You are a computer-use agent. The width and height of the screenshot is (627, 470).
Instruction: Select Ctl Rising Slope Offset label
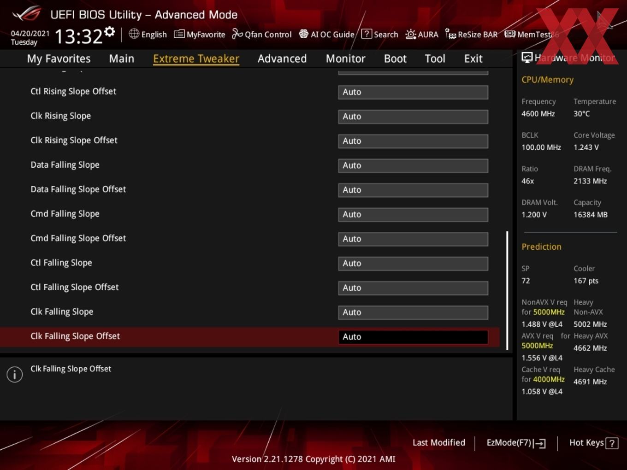tap(73, 91)
